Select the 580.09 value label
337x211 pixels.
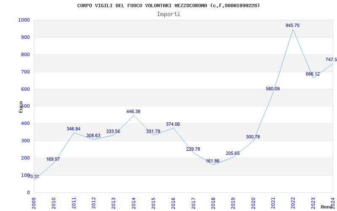coord(273,89)
